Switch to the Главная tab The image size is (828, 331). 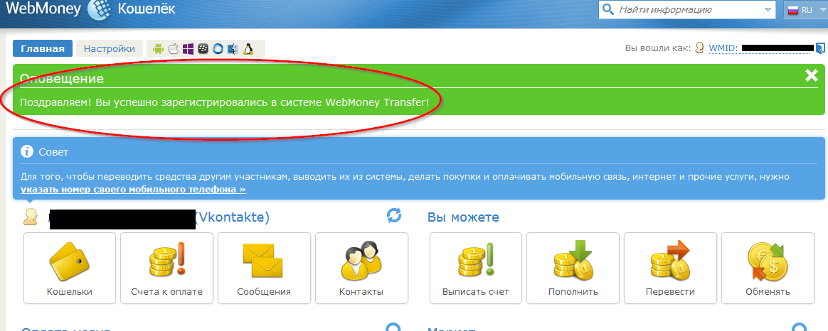click(x=42, y=48)
